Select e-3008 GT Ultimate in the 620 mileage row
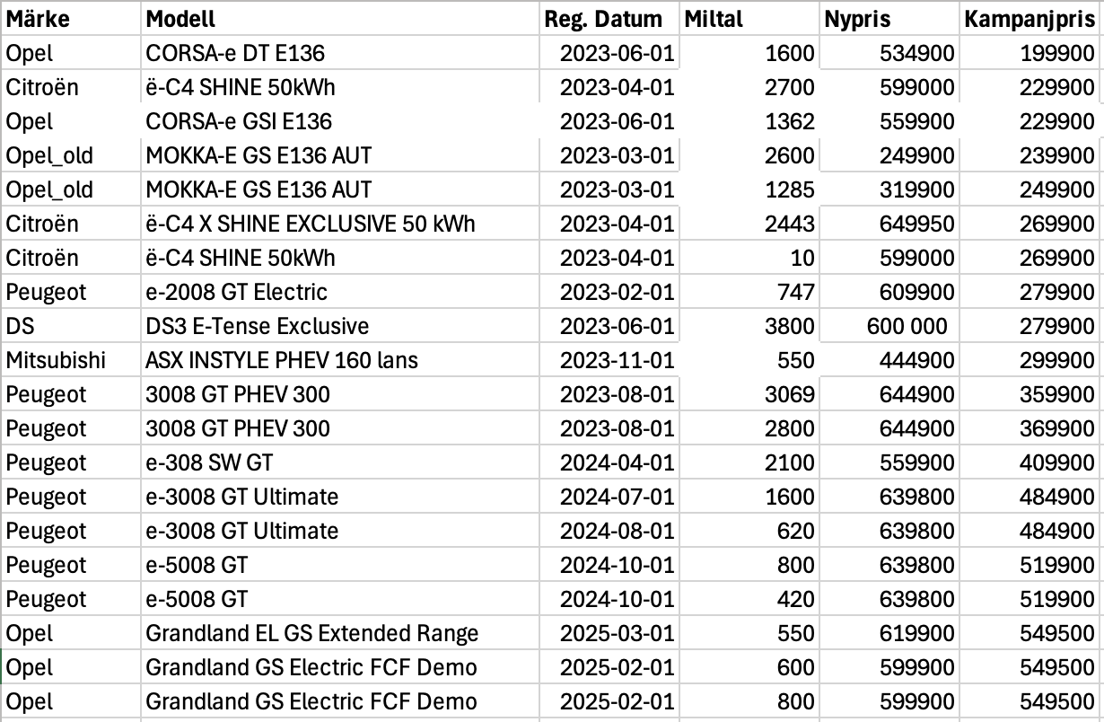Screen dimensions: 1104x722 pyautogui.click(x=340, y=531)
